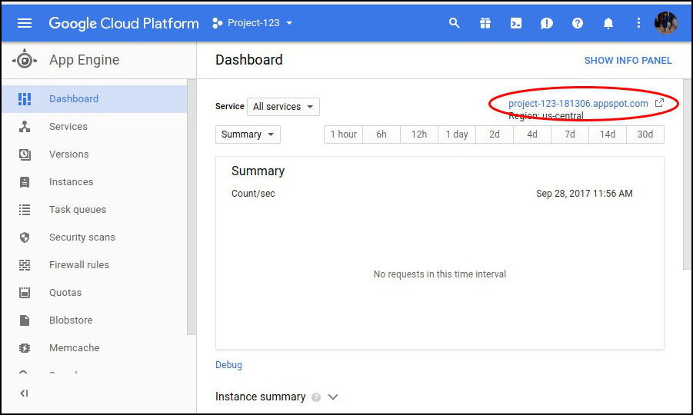This screenshot has height=415, width=693.
Task: Open Task queues in the sidebar
Action: tap(94, 210)
